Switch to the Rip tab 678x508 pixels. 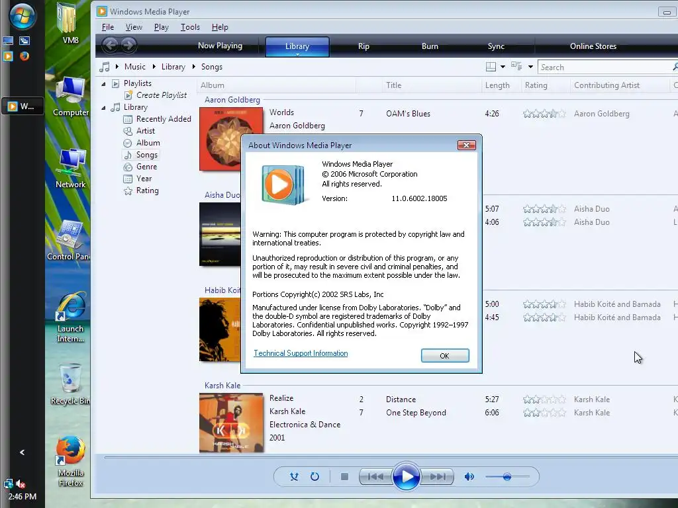(x=363, y=46)
